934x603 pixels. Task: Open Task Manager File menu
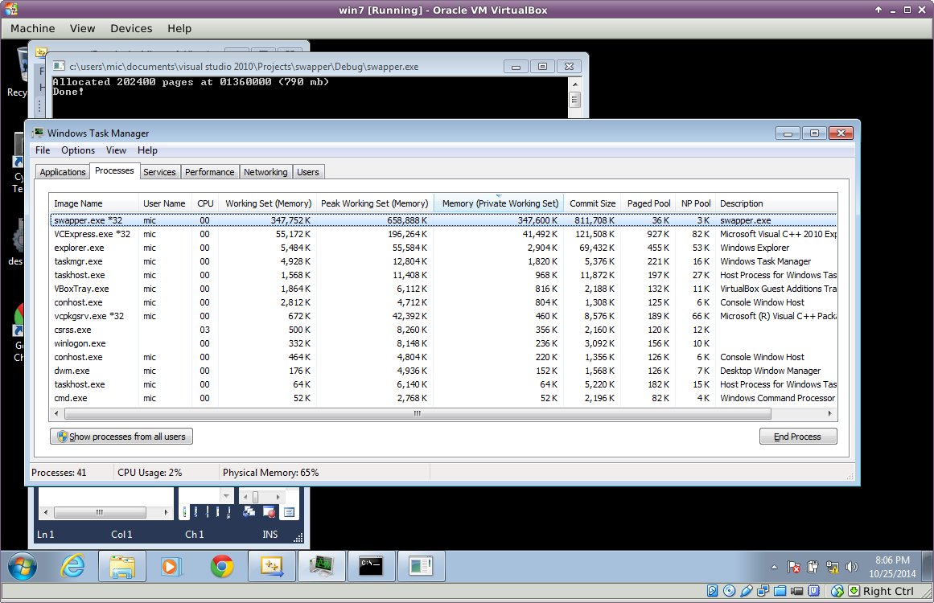click(x=43, y=150)
